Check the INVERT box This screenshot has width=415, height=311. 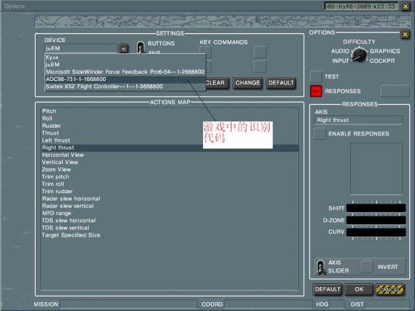pyautogui.click(x=368, y=267)
